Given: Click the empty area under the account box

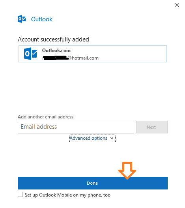Looking at the screenshot, I should [93, 88].
